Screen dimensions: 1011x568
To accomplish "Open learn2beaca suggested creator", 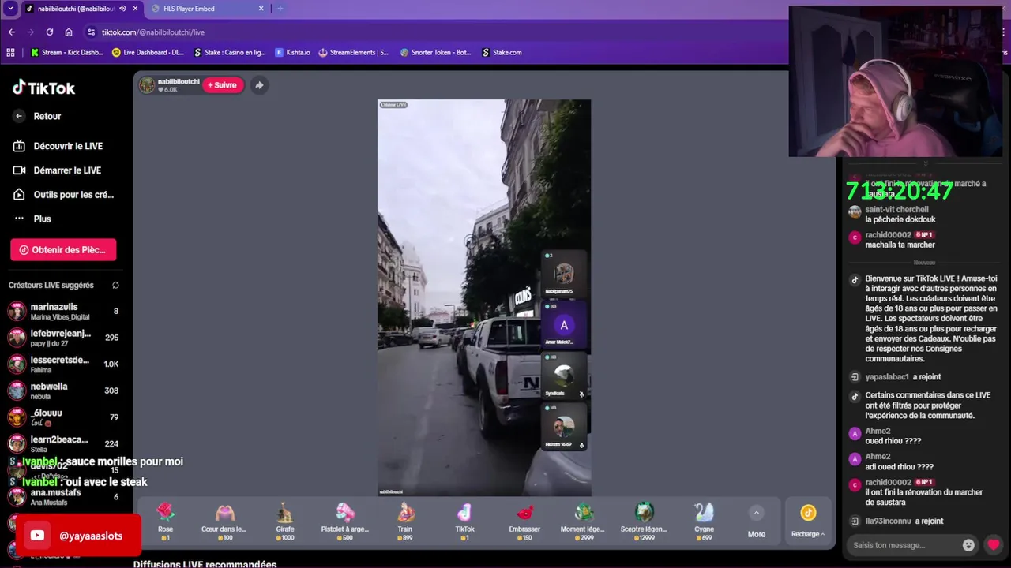I will (63, 443).
